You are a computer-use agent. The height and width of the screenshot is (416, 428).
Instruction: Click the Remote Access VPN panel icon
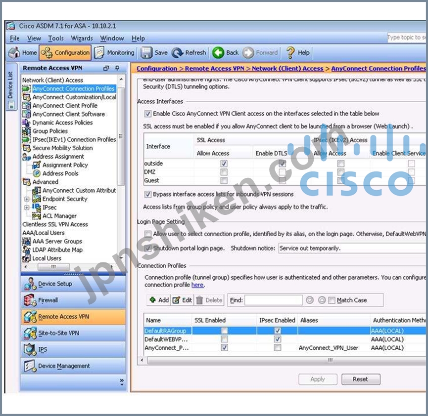pyautogui.click(x=30, y=317)
